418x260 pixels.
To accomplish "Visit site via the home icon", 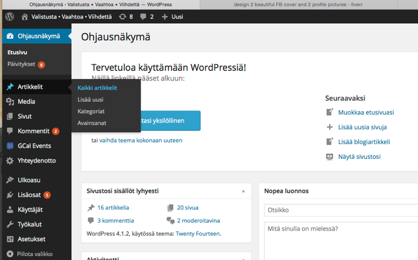I will click(24, 17).
